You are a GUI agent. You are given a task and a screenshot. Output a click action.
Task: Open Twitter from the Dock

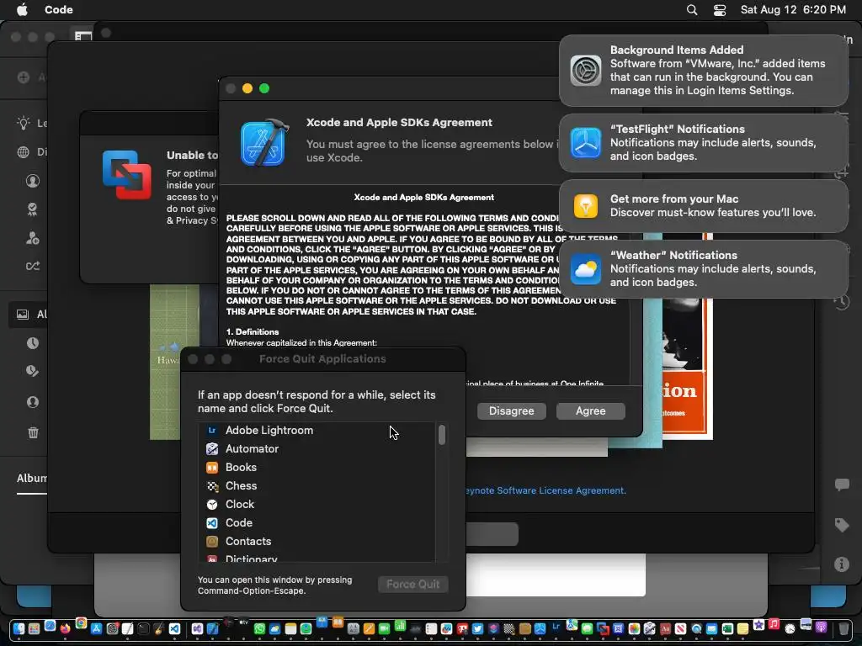(x=478, y=629)
